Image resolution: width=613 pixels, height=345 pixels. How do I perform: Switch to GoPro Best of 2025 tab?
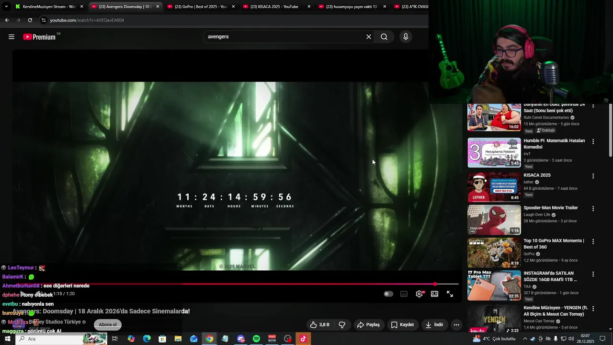point(201,7)
